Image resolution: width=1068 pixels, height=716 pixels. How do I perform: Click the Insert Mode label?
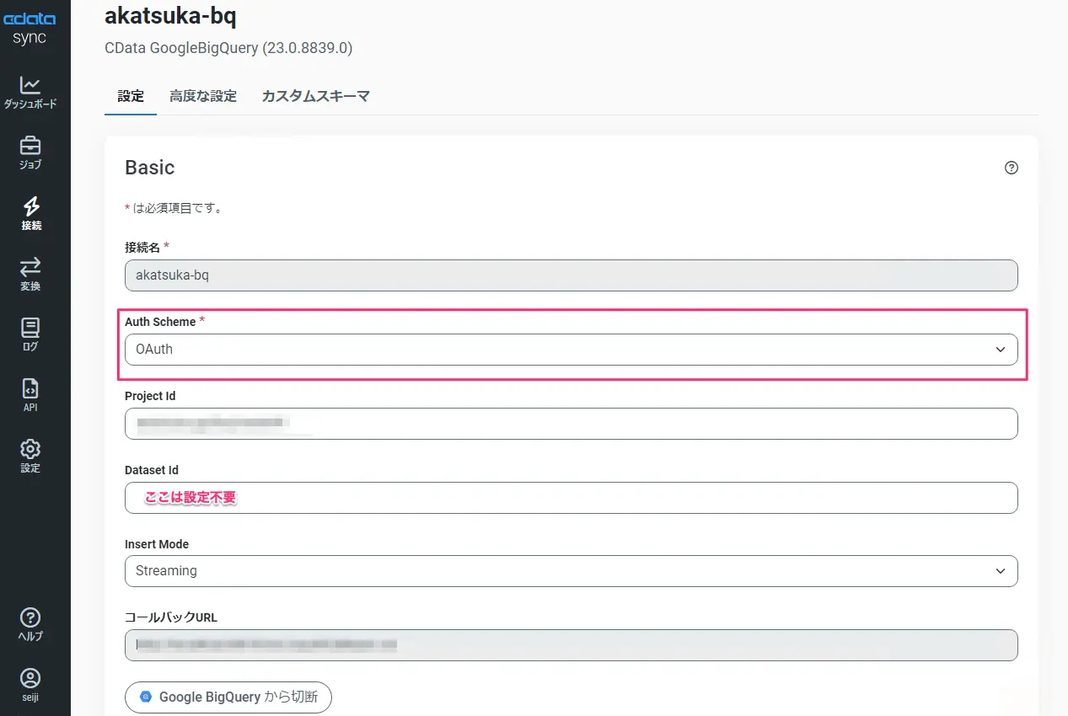tap(157, 544)
